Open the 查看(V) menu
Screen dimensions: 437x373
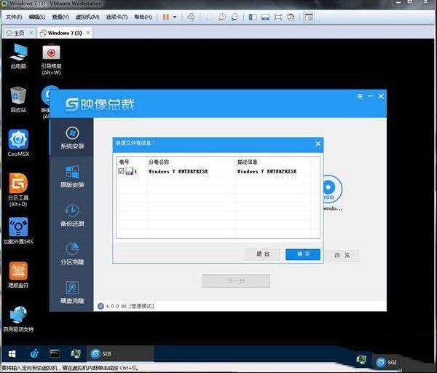(60, 17)
